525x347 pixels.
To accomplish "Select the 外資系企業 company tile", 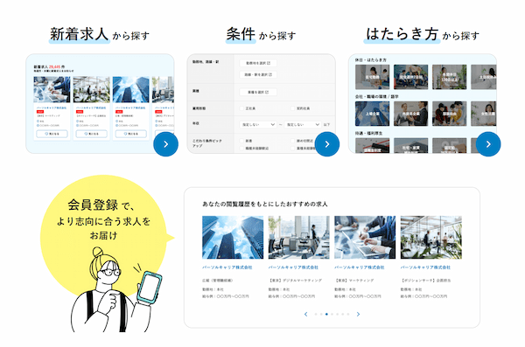I will point(411,114).
